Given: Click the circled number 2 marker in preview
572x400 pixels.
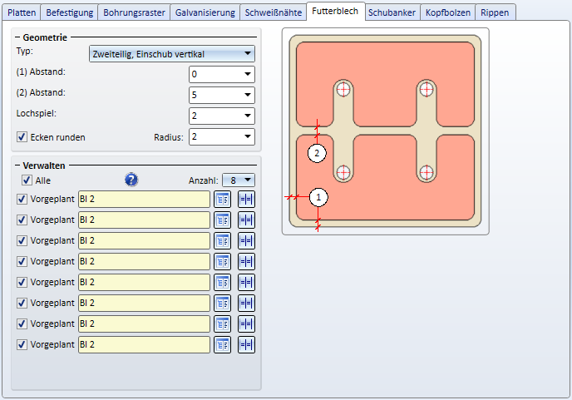Looking at the screenshot, I should point(316,153).
